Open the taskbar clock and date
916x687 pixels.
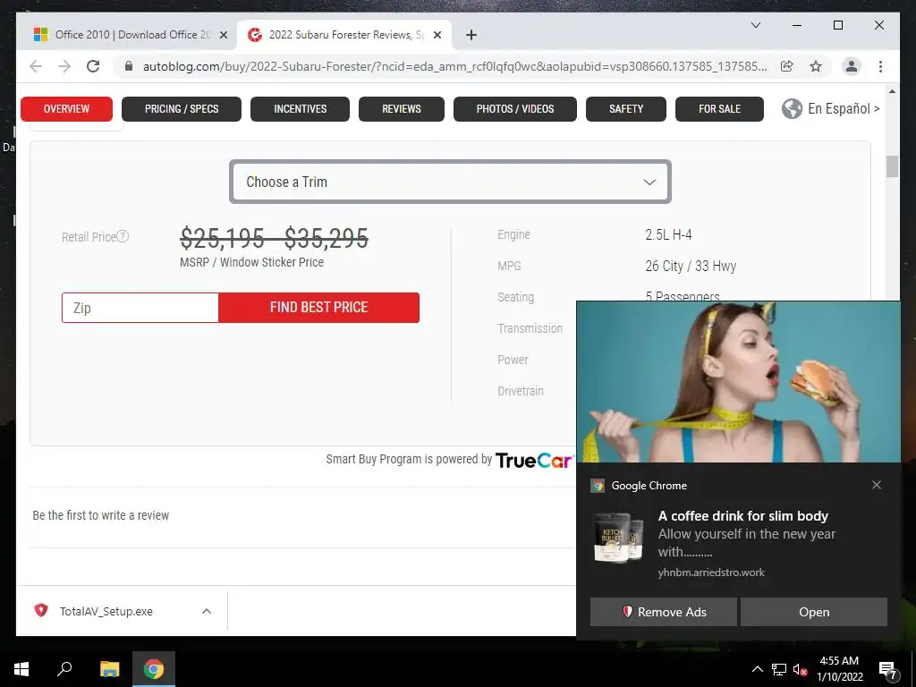[x=839, y=669]
